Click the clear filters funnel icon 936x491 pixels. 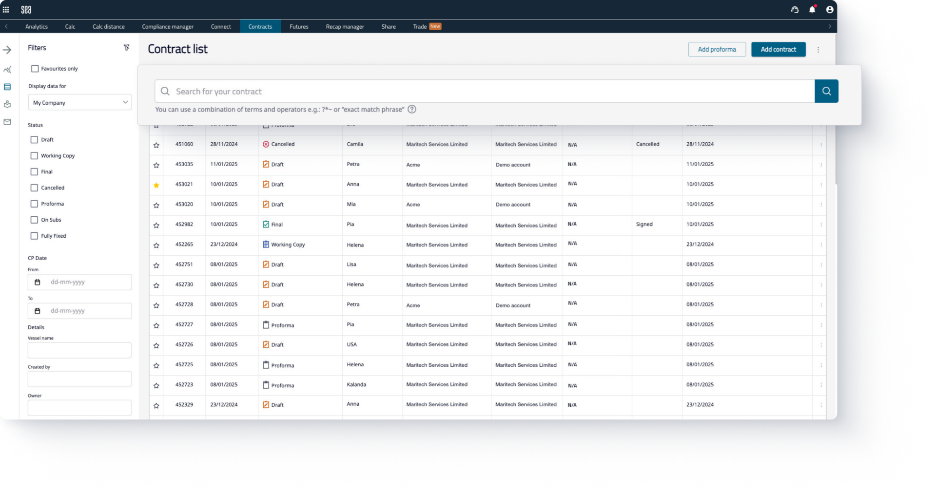[x=126, y=47]
